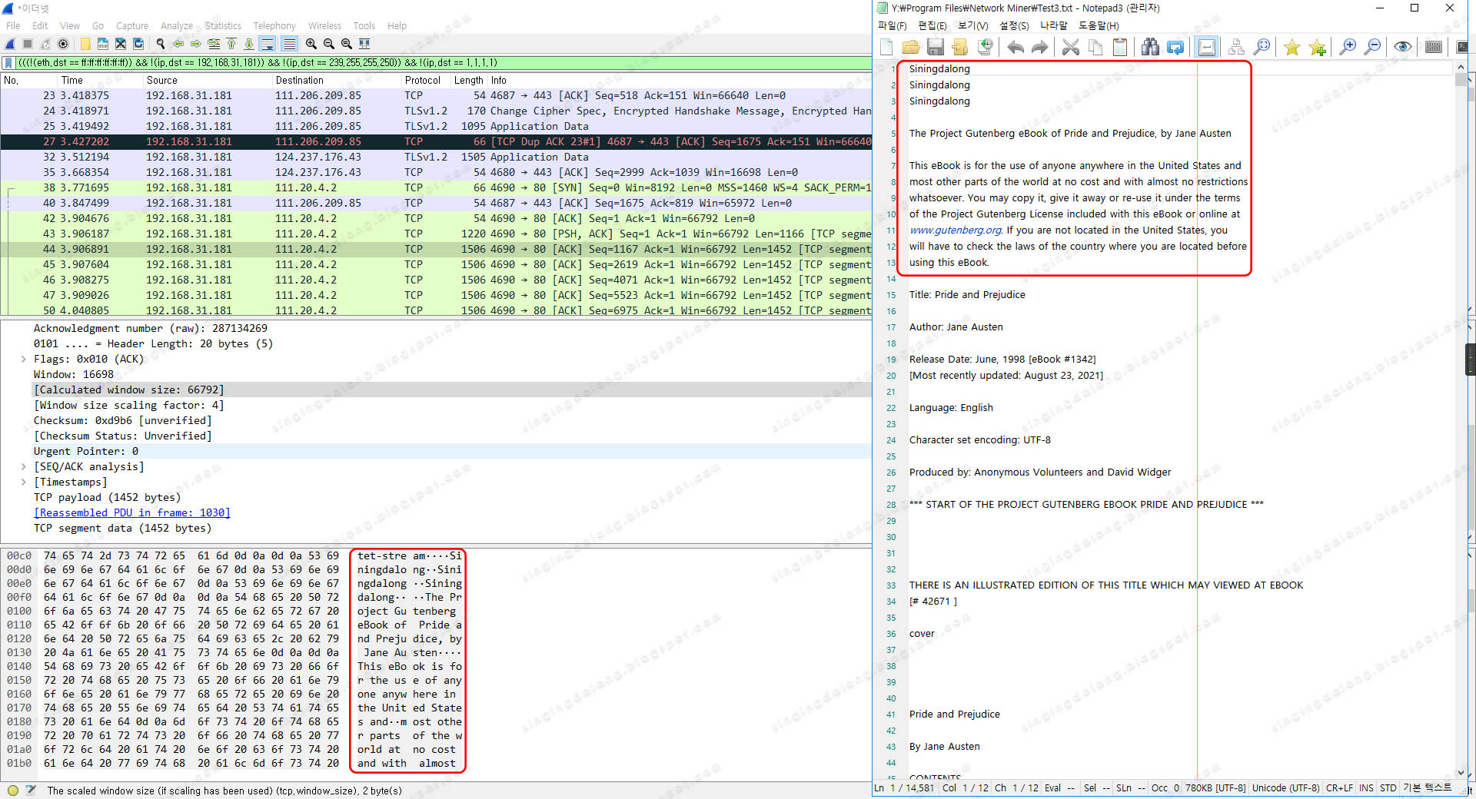
Task: Toggle STD mode in the Notepad3 status bar
Action: click(1388, 788)
